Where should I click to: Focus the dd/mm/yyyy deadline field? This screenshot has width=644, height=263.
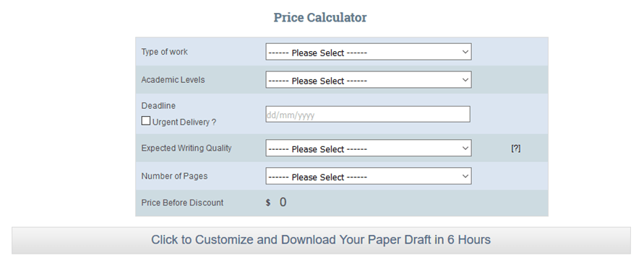(368, 115)
